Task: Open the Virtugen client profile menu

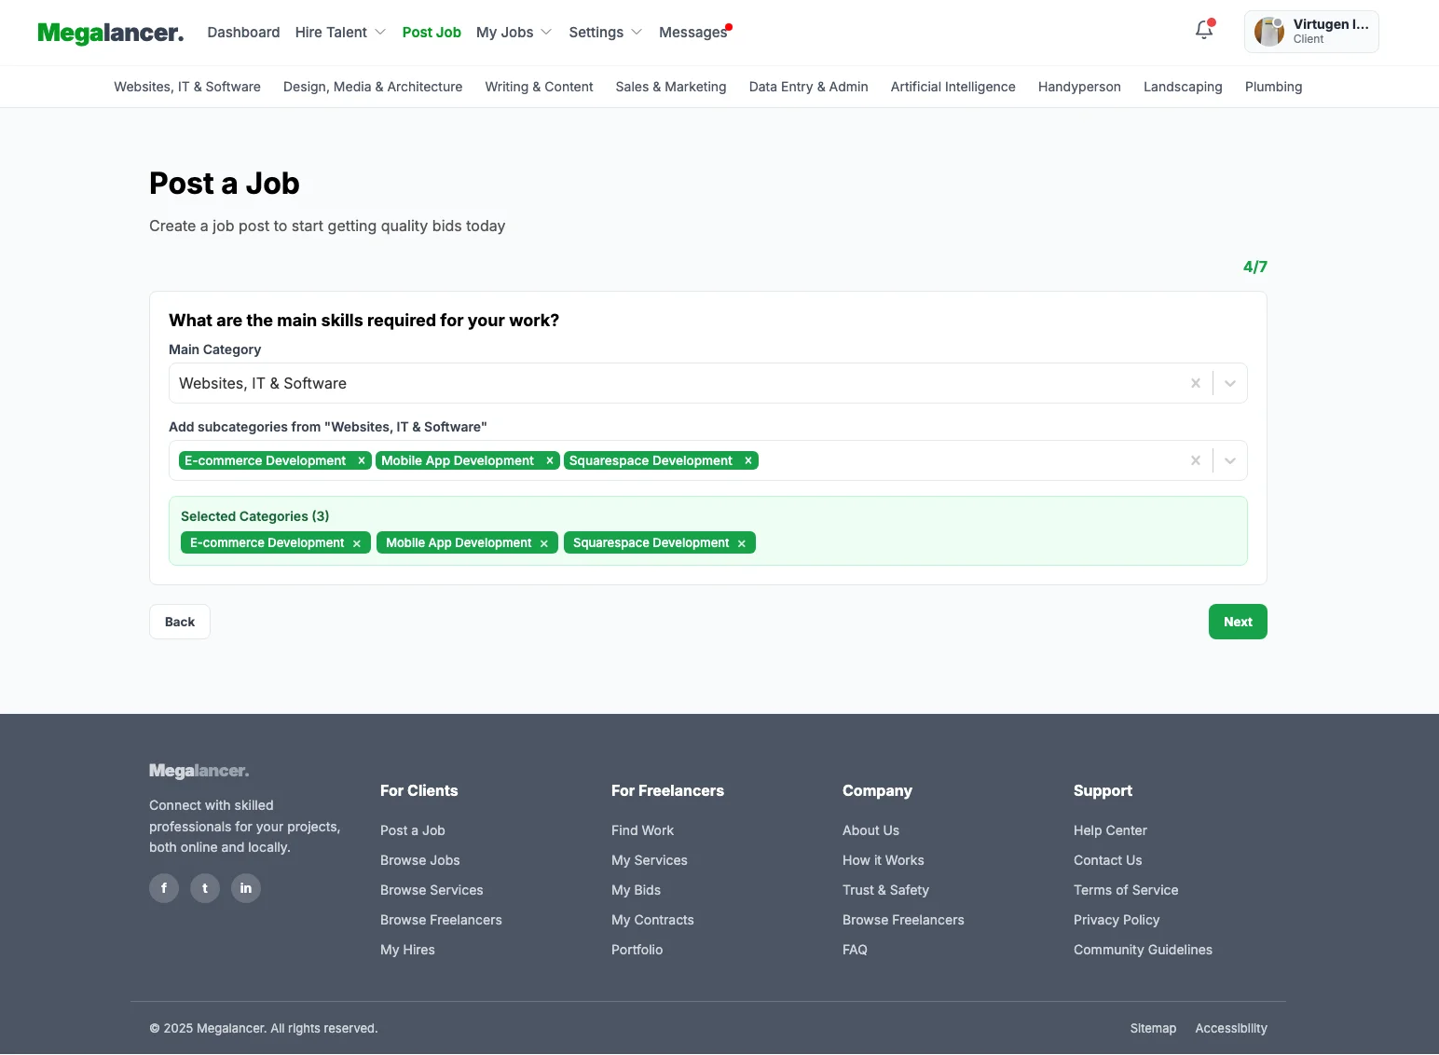Action: pos(1311,32)
